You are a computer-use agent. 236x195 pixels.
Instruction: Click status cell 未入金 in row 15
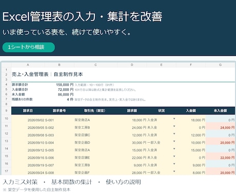tap(152, 158)
